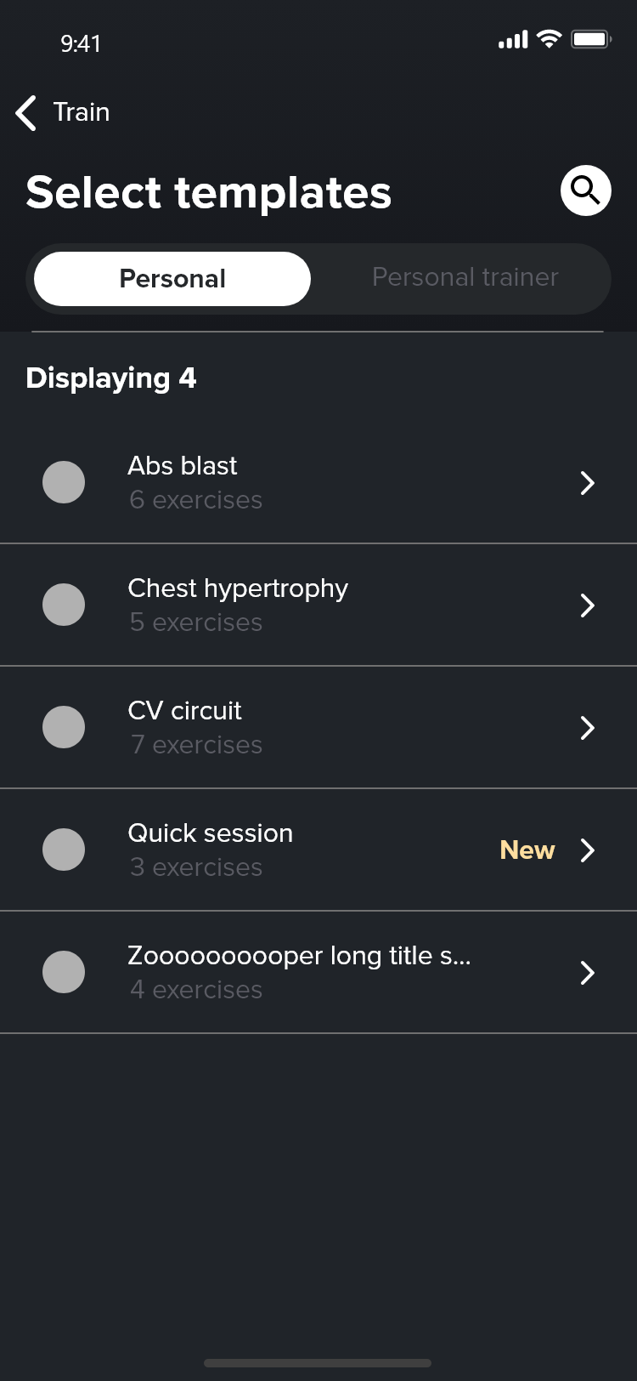Expand Abs blast with its chevron
The width and height of the screenshot is (637, 1381).
tap(587, 482)
